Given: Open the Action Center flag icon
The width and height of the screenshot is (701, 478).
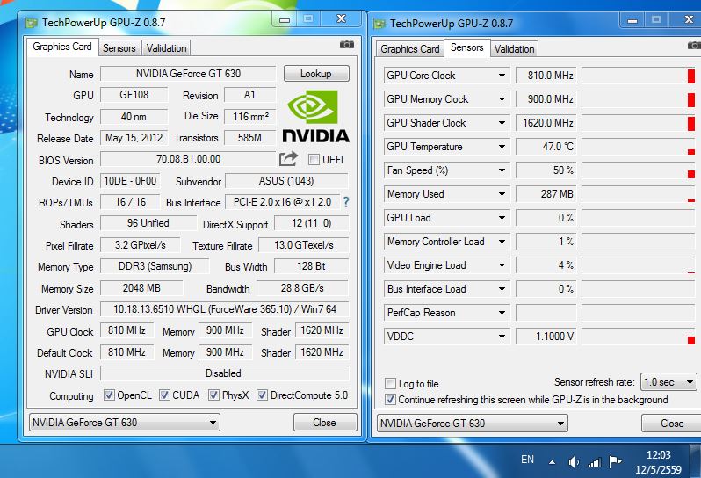Looking at the screenshot, I should coord(615,461).
